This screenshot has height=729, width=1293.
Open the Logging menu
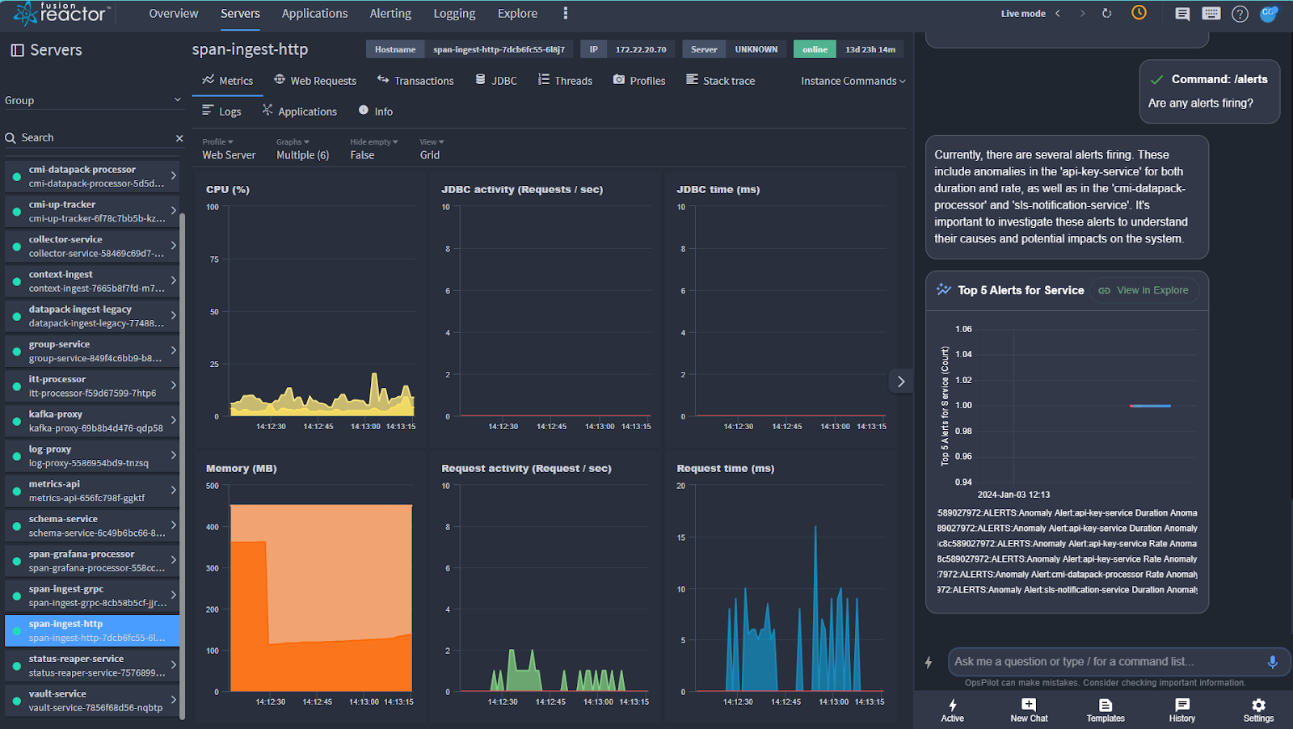click(x=454, y=14)
